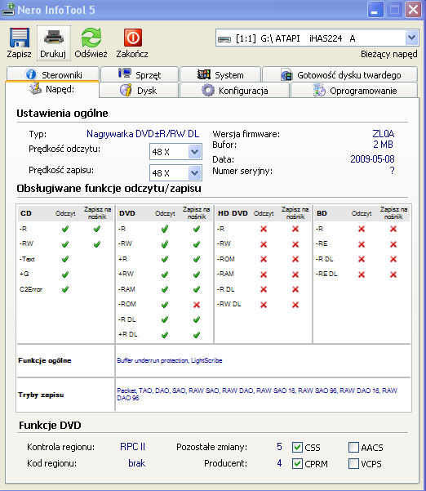Click the System Windows flag icon
This screenshot has width=426, height=491.
(204, 74)
